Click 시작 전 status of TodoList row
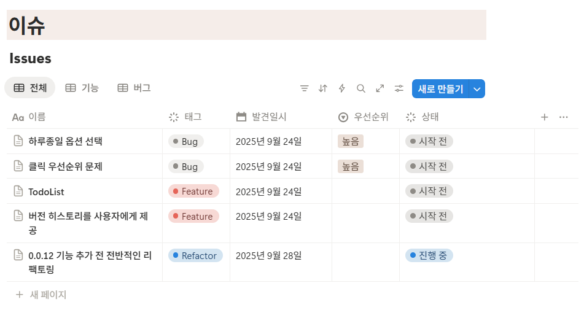 click(x=429, y=192)
